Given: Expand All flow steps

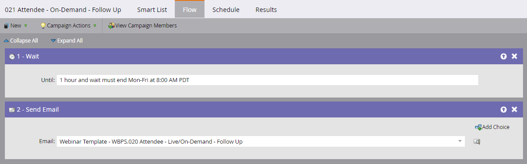Looking at the screenshot, I should point(67,41).
